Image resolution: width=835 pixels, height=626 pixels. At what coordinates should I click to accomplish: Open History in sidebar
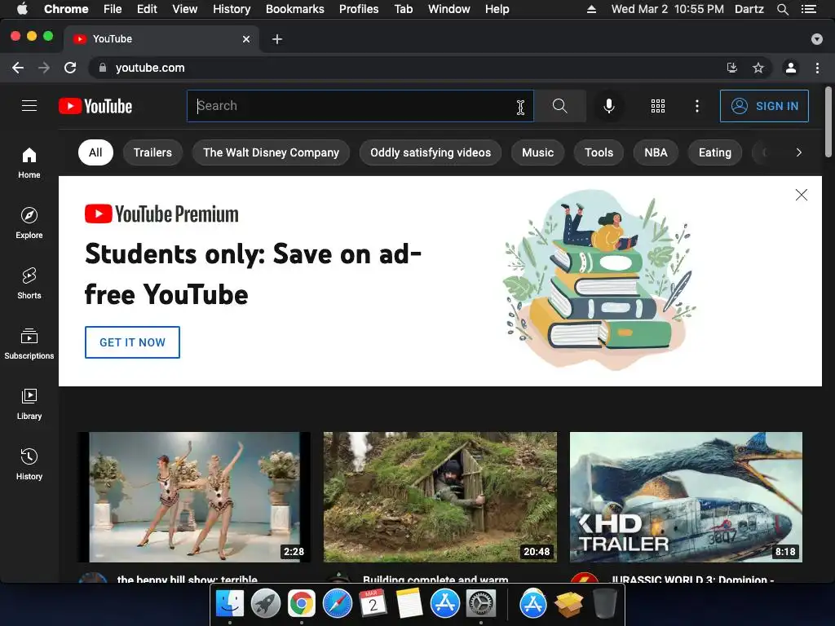(x=29, y=464)
